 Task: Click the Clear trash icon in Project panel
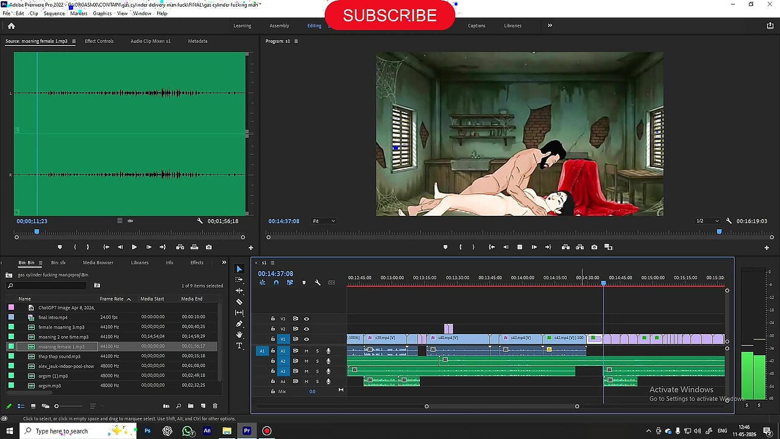pos(215,406)
